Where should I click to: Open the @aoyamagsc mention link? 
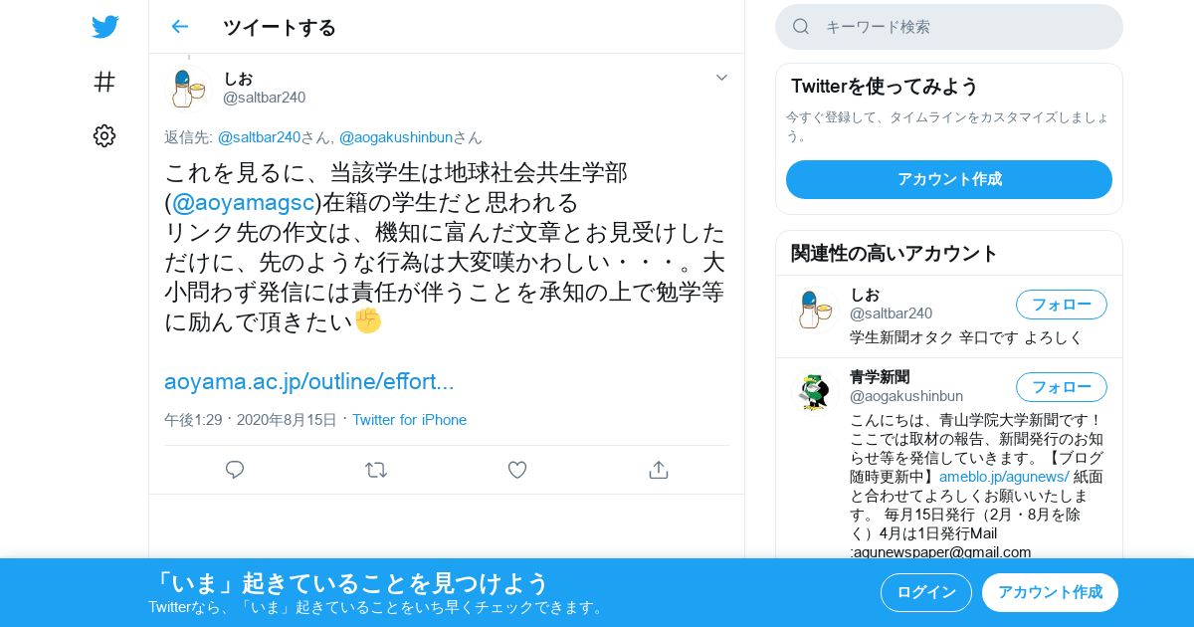pyautogui.click(x=244, y=203)
